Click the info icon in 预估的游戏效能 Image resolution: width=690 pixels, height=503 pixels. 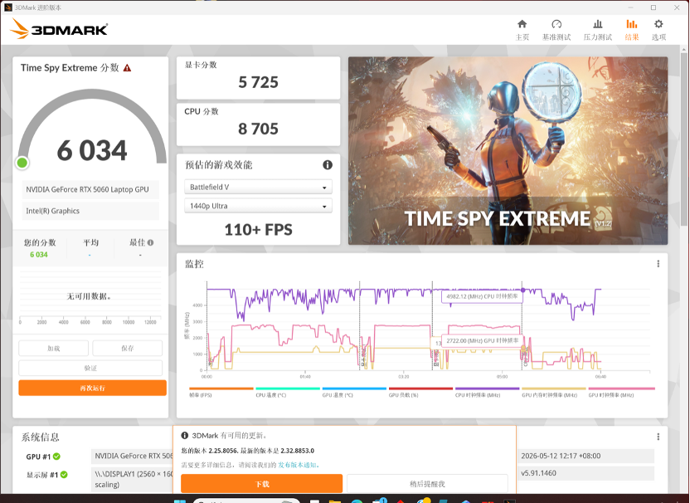[328, 164]
